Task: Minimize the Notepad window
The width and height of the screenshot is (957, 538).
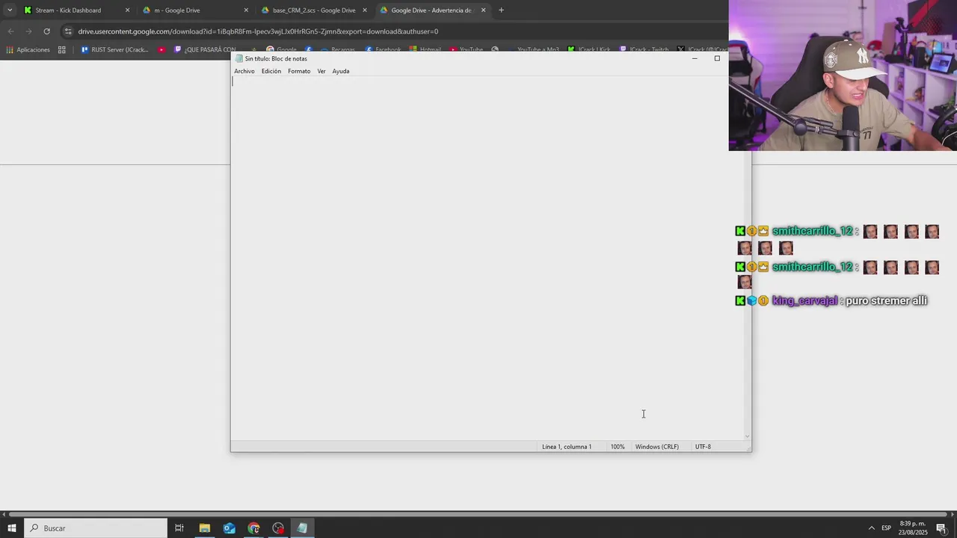Action: pos(694,58)
